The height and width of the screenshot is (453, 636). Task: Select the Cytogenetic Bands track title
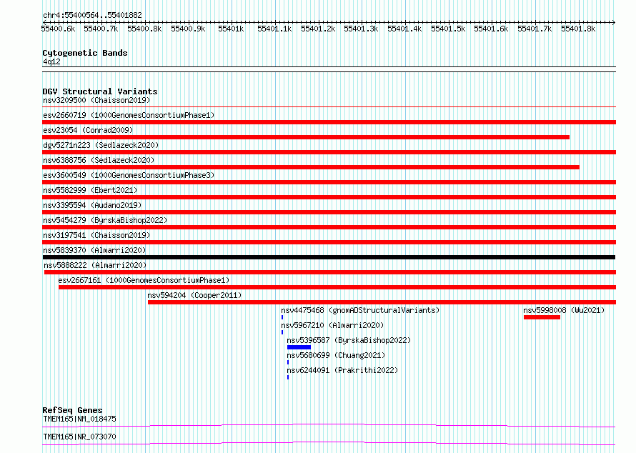(x=85, y=53)
